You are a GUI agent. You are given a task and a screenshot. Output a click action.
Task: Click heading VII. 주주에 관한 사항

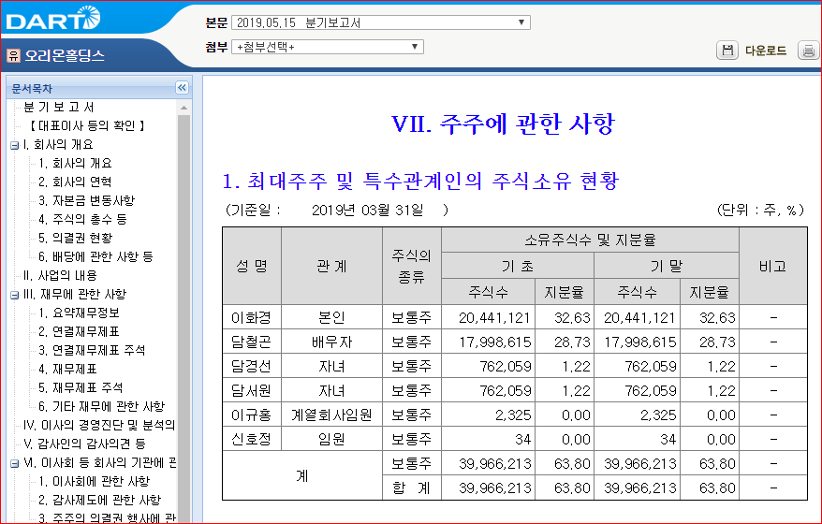503,124
